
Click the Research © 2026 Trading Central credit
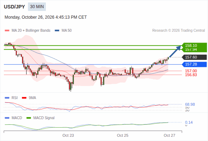178,31
